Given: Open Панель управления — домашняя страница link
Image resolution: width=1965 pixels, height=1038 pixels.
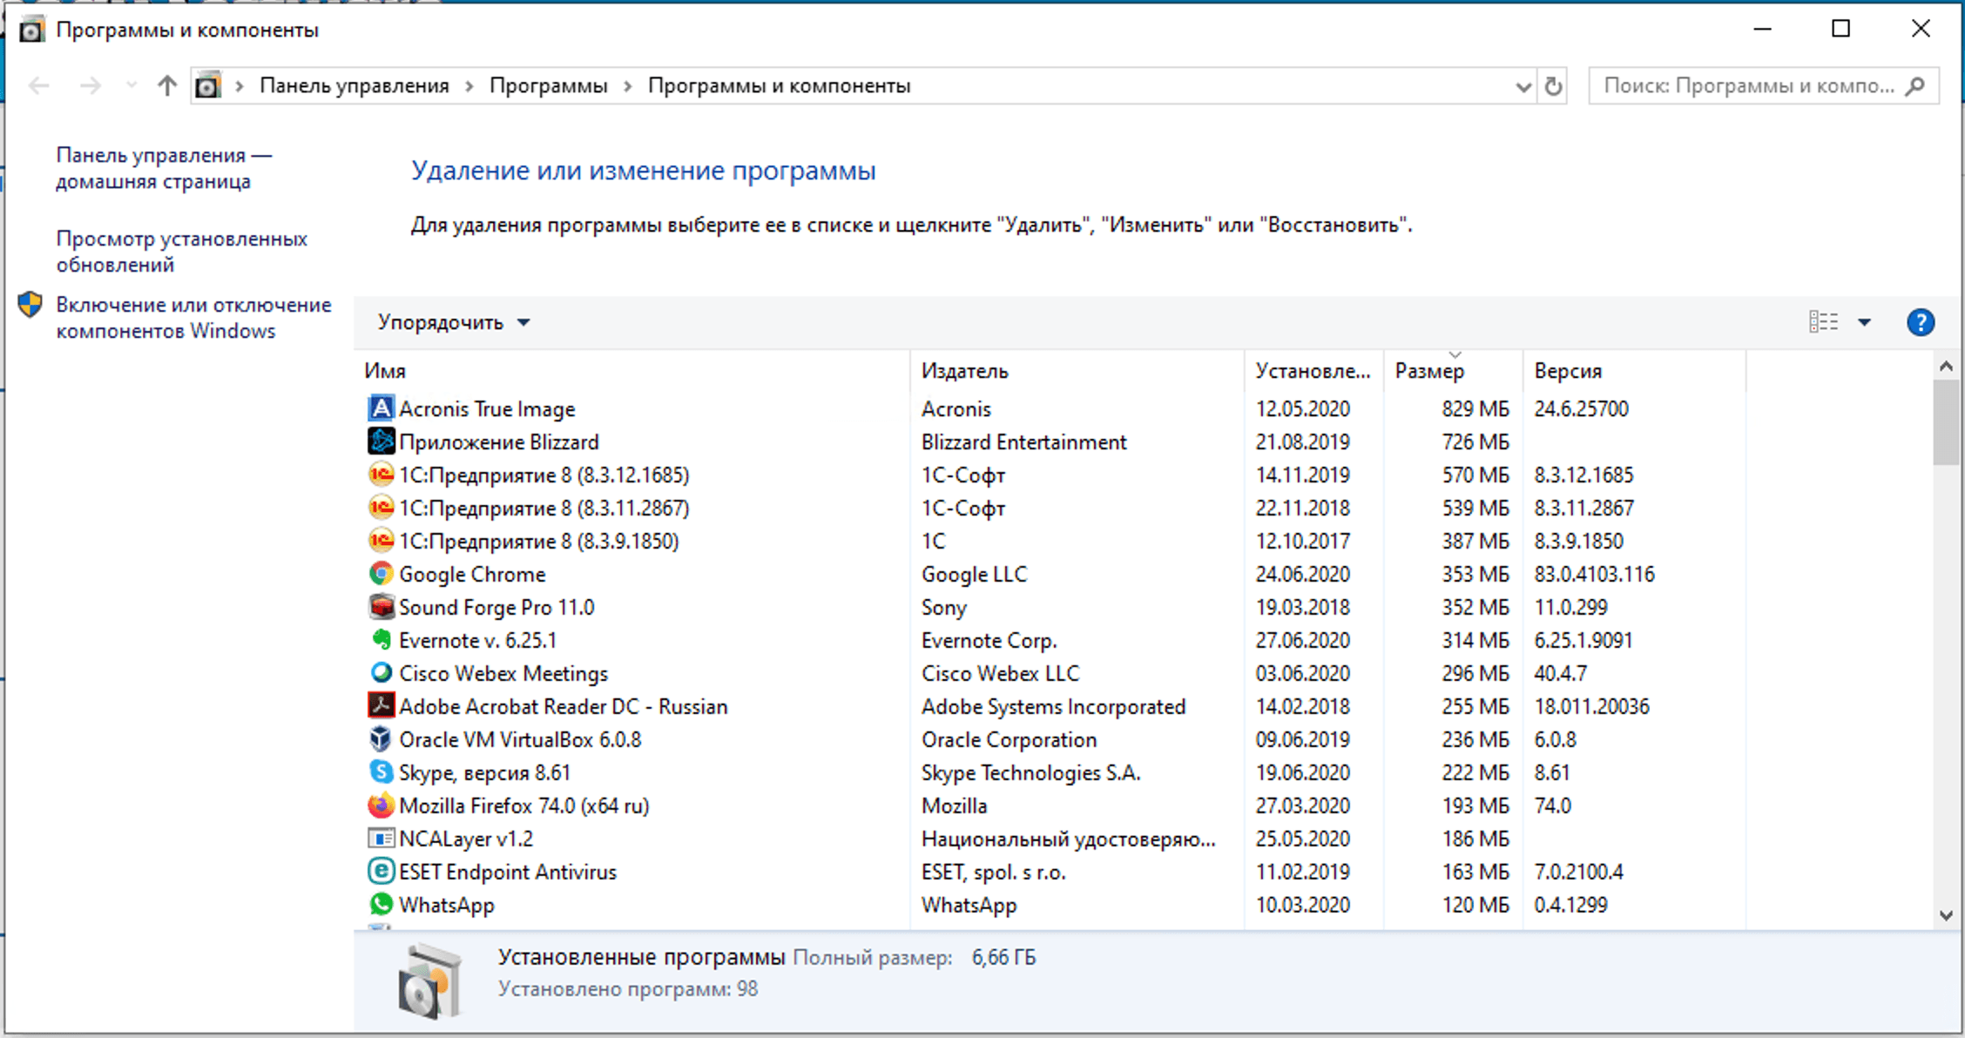Looking at the screenshot, I should (x=164, y=168).
